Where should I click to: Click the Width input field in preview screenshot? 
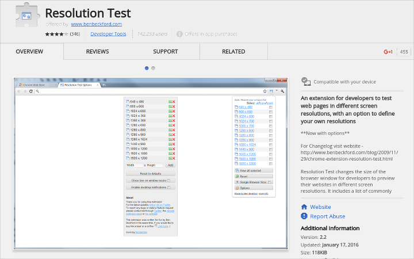135,165
